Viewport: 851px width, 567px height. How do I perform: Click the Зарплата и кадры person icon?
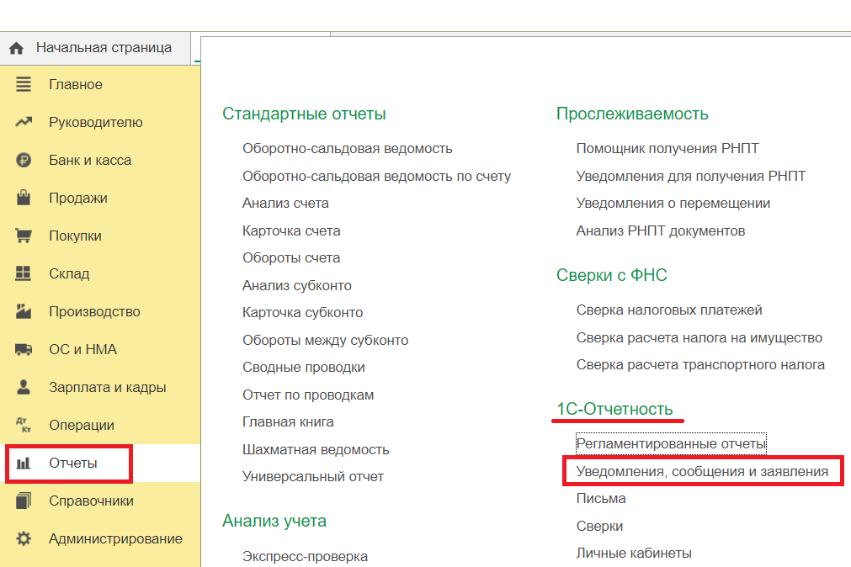pyautogui.click(x=24, y=387)
